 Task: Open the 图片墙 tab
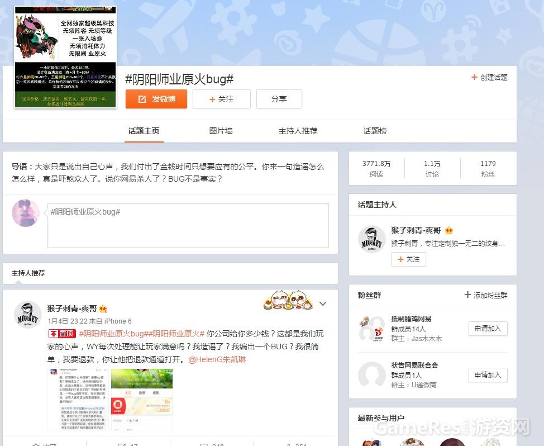(x=221, y=131)
